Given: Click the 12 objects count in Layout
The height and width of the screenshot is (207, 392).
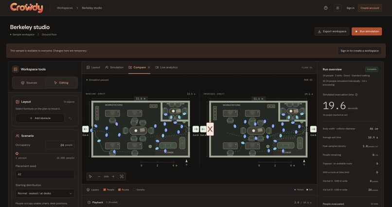Looking at the screenshot, I should coord(69,102).
